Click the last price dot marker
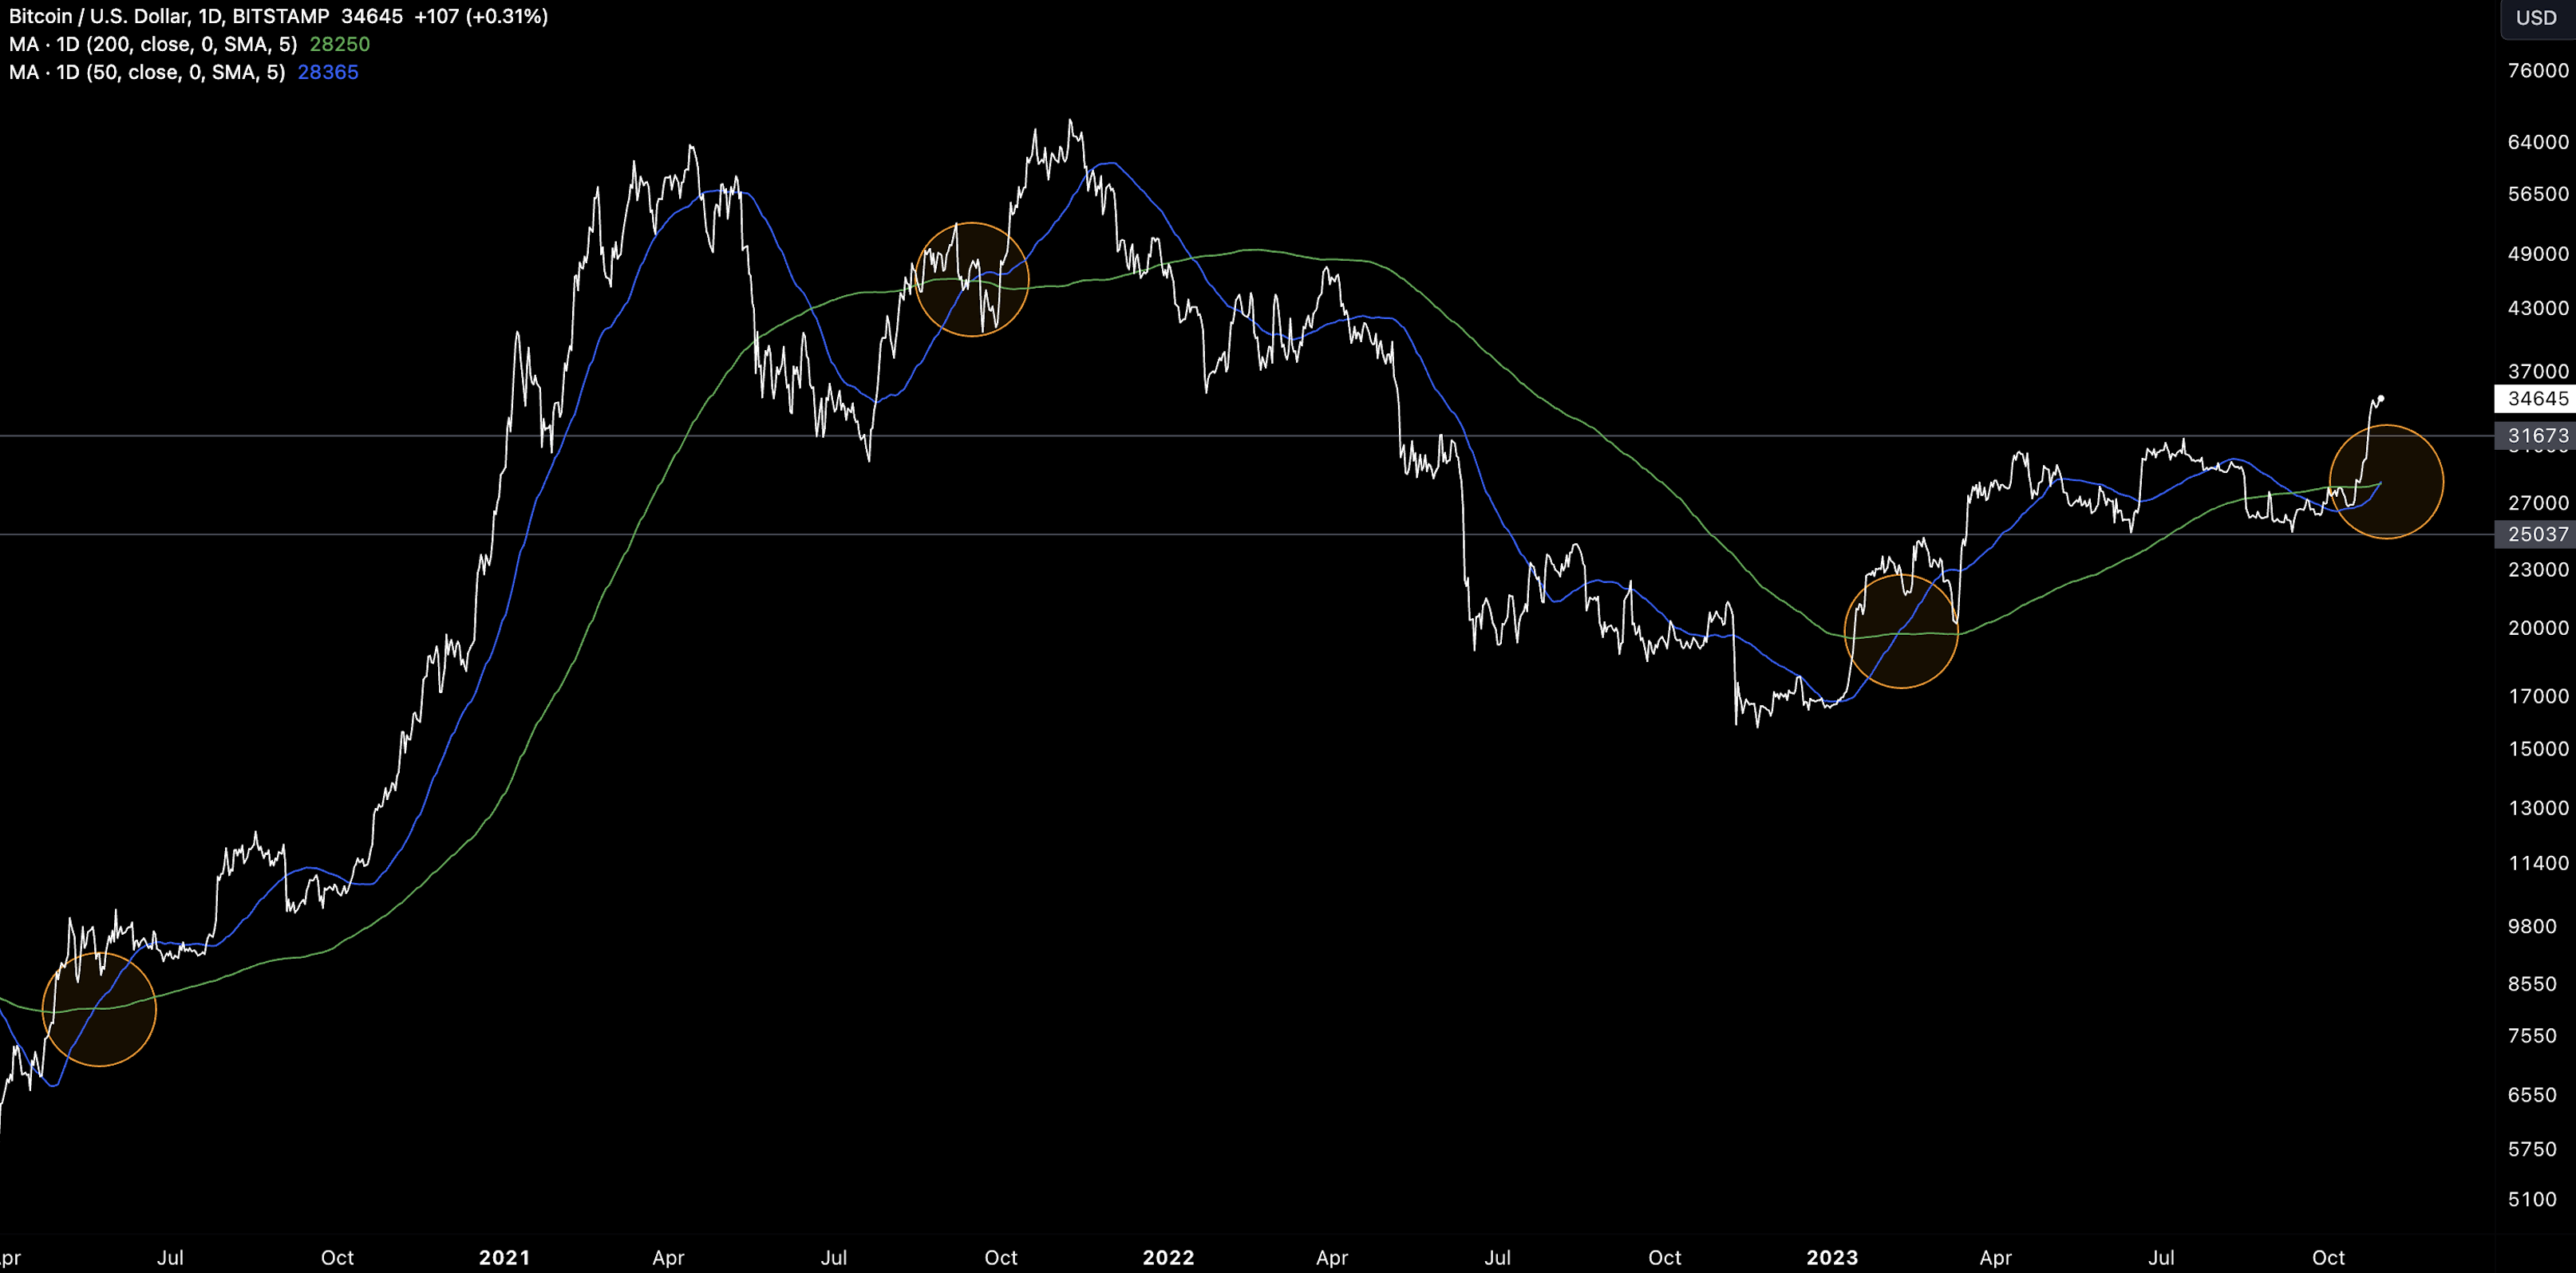 [x=2381, y=399]
